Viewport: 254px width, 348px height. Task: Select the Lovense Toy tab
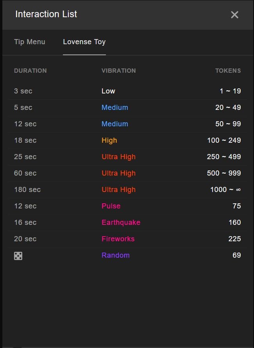point(84,42)
